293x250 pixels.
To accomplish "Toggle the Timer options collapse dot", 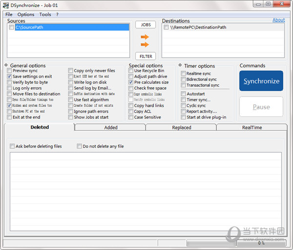I will click(x=180, y=65).
